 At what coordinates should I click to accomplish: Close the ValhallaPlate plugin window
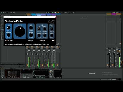(56, 17)
